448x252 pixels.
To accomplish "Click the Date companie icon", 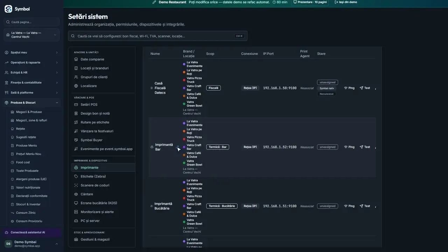I will [x=76, y=59].
